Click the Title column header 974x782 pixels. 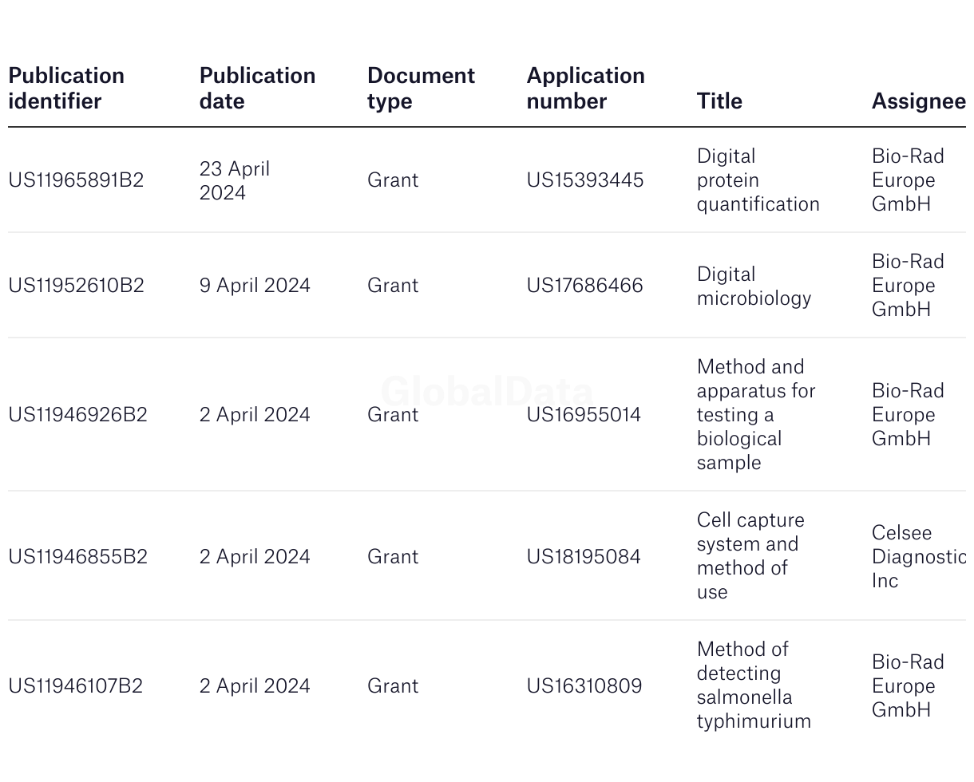tap(719, 101)
